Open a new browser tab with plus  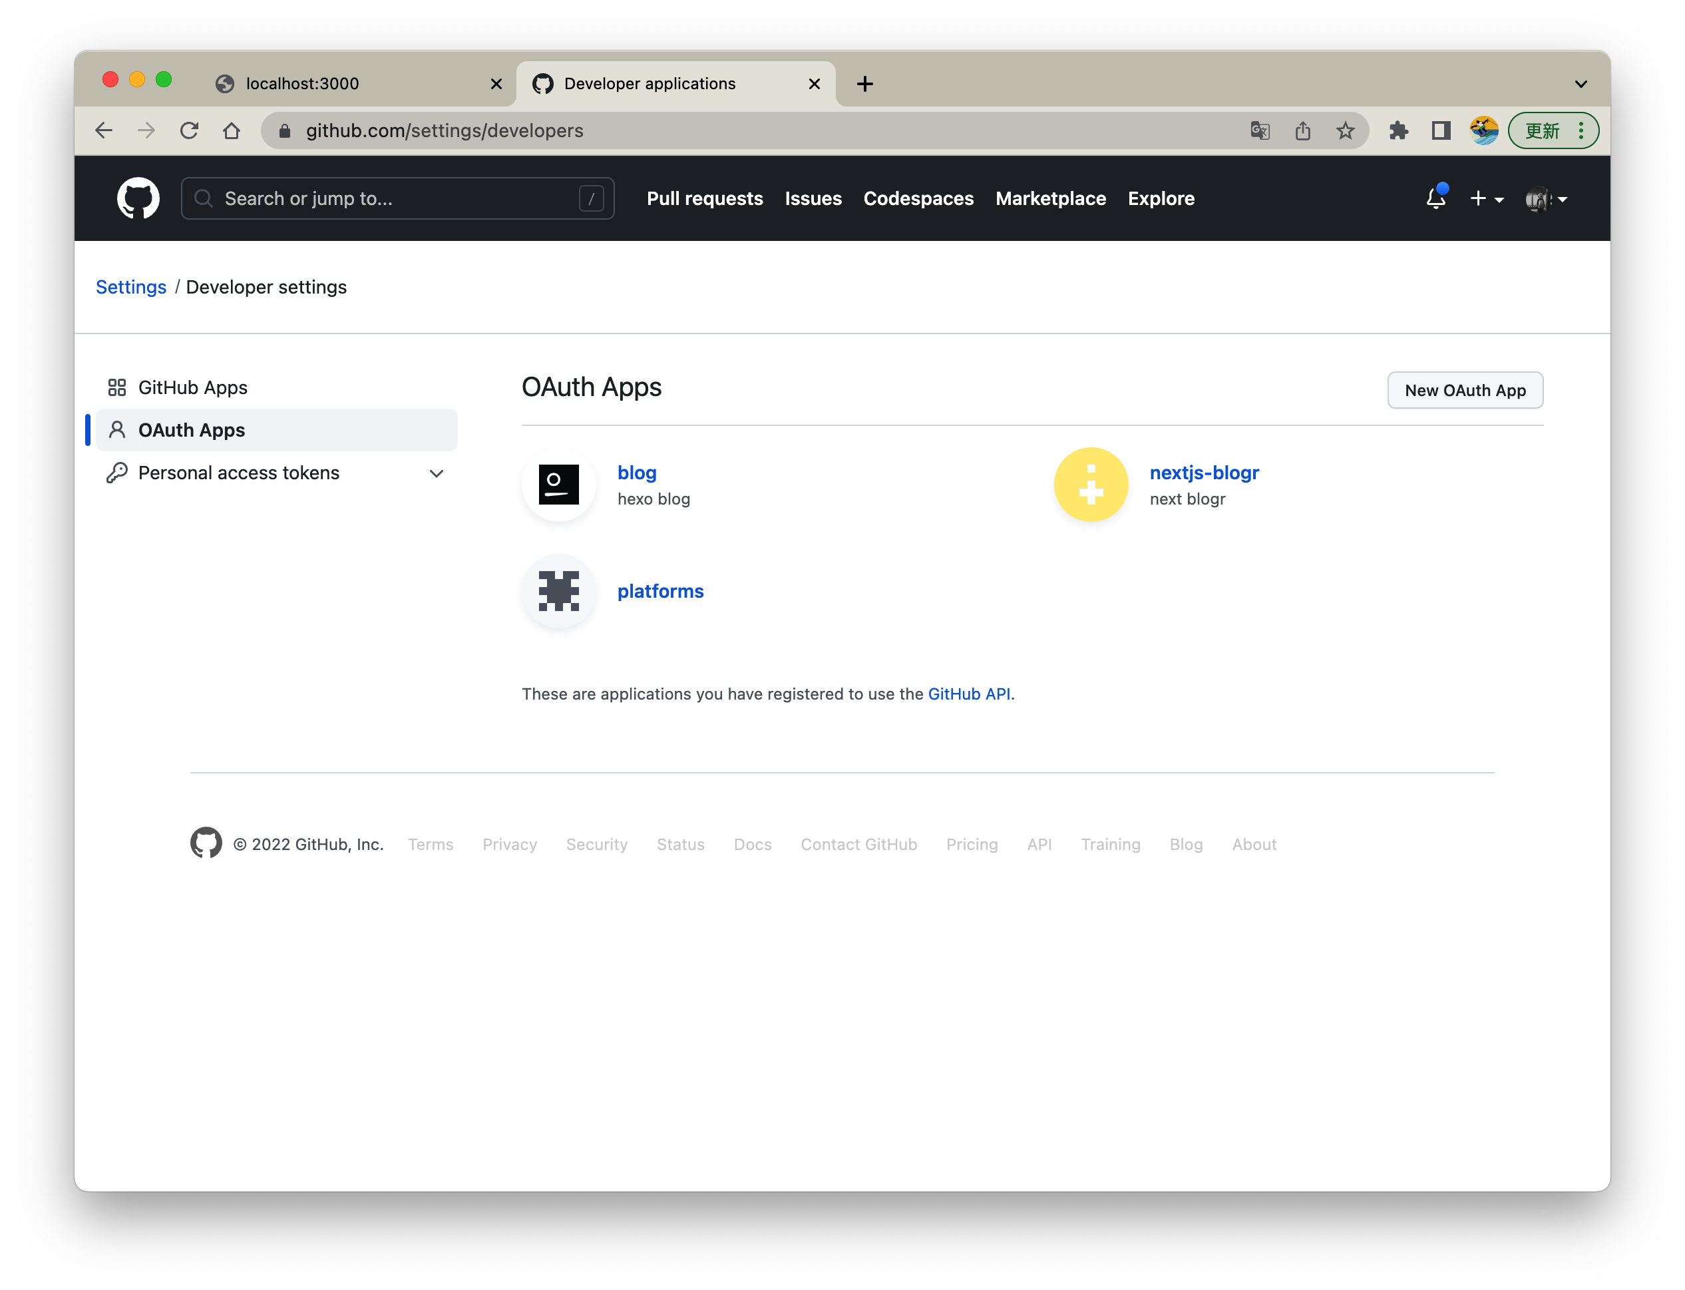[x=865, y=84]
